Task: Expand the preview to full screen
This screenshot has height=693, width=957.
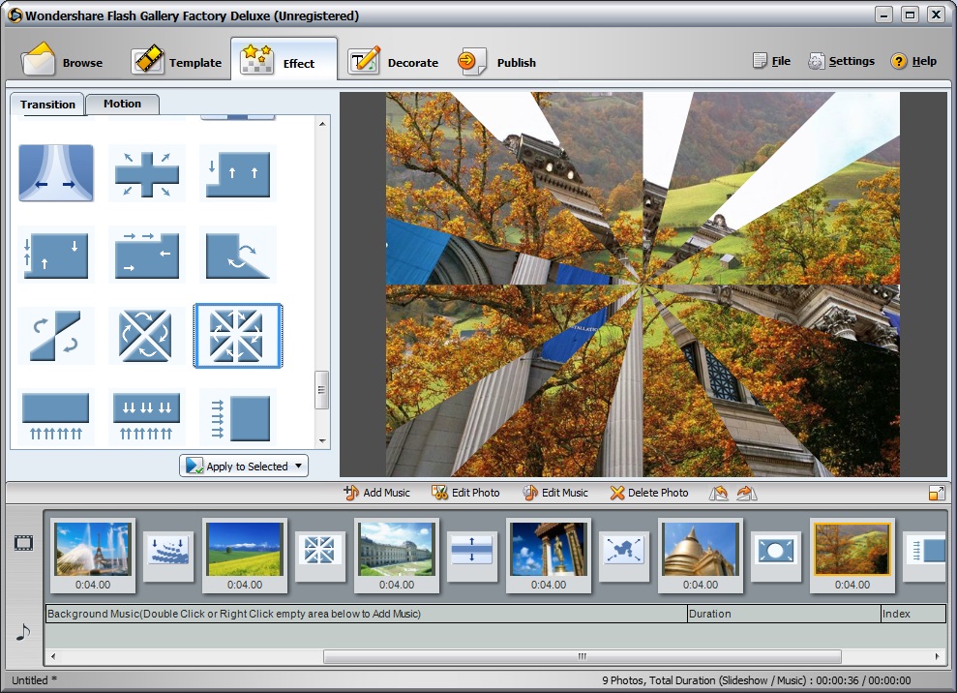Action: 936,493
